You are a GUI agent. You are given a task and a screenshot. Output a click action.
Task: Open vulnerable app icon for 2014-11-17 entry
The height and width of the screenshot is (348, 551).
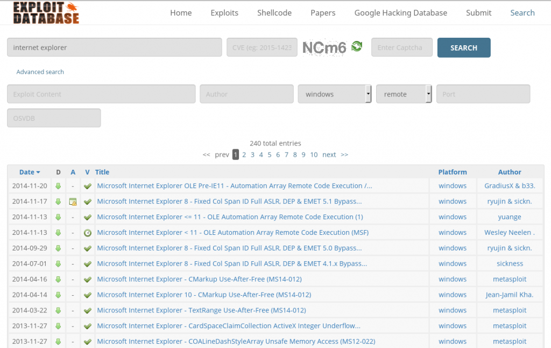click(73, 201)
